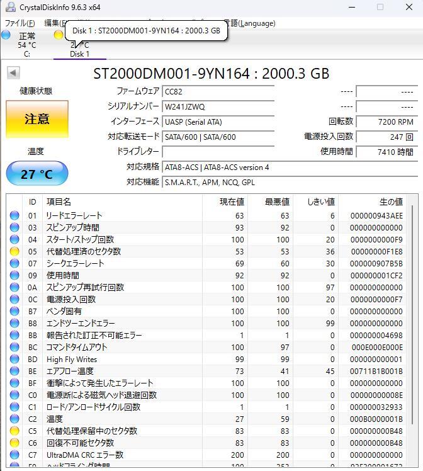
Task: Click status icon for BD High Fly Writes
Action: (x=14, y=360)
